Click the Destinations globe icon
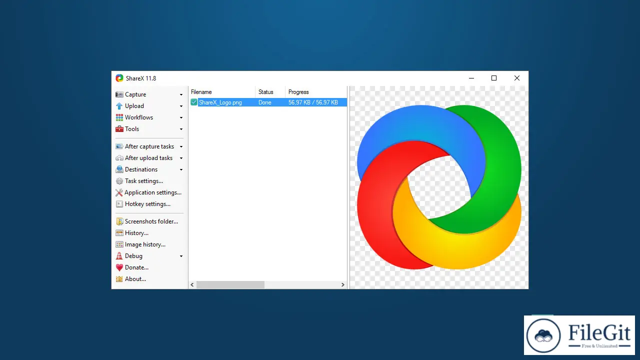 click(x=119, y=169)
